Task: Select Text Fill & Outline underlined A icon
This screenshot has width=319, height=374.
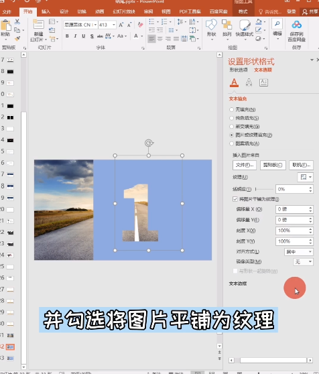Action: pos(234,82)
